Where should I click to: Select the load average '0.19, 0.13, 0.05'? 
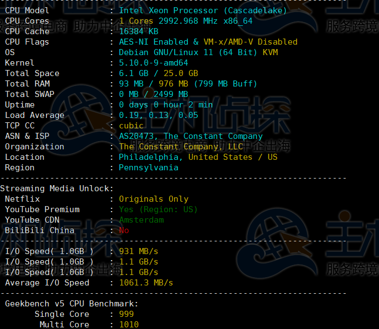point(159,115)
